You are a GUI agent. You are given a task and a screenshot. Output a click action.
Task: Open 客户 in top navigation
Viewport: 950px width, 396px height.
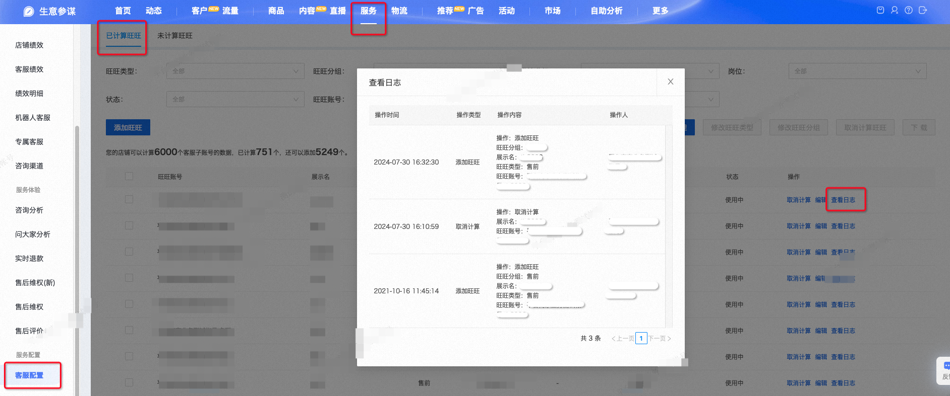click(200, 11)
